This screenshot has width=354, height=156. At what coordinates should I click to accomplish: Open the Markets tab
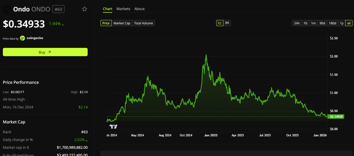pyautogui.click(x=123, y=9)
